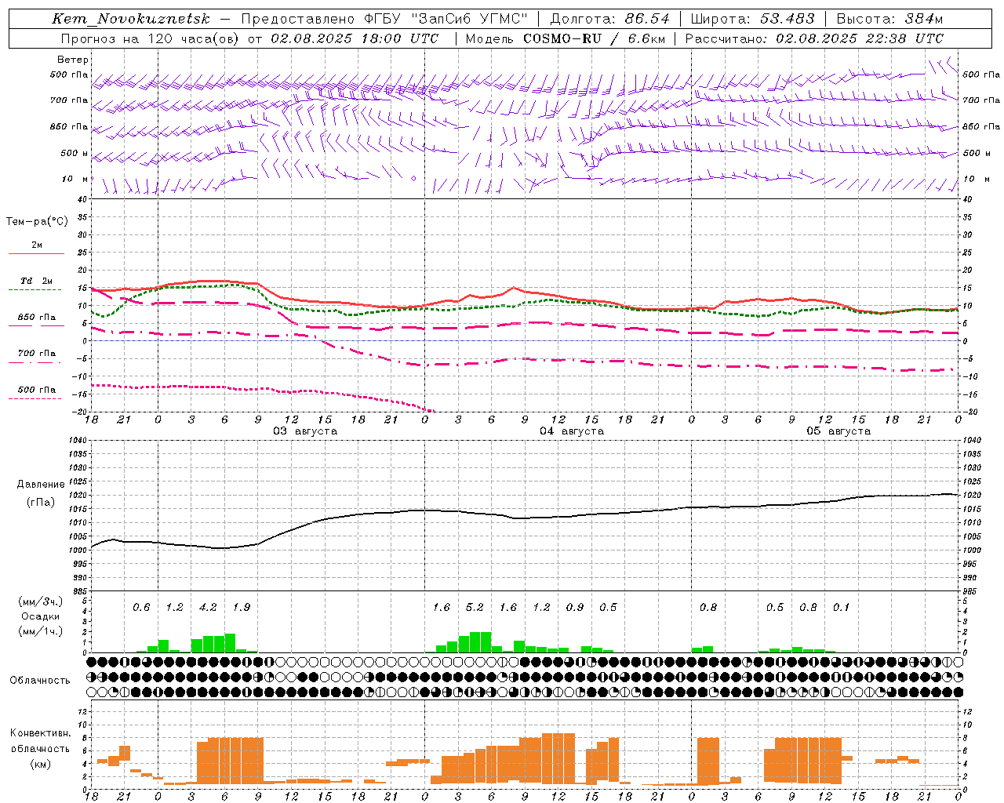Click the 5.2 precipitation value label
Viewport: 1004px width, 803px height.
[x=475, y=607]
